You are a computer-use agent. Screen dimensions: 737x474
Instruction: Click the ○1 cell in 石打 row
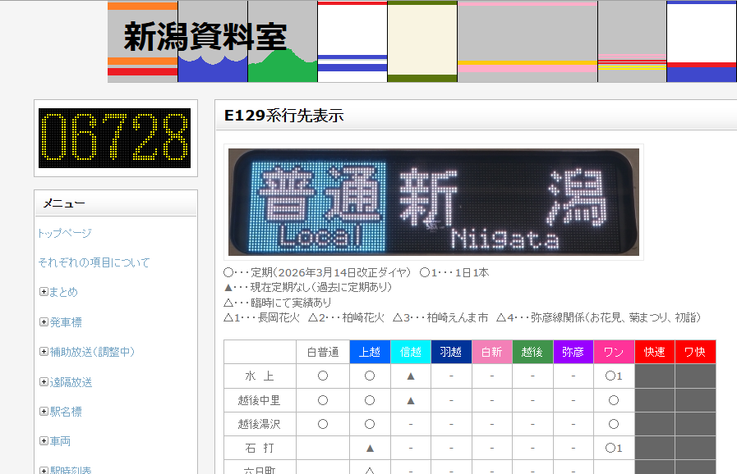click(x=614, y=449)
